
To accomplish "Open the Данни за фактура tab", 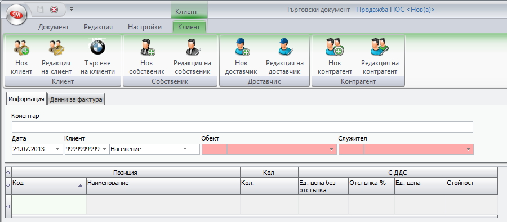I will click(76, 99).
